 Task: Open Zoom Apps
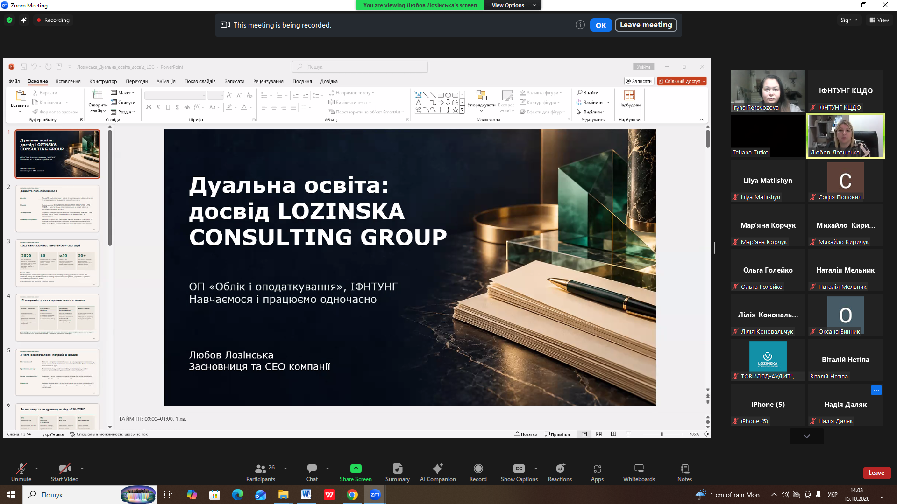[x=597, y=472]
